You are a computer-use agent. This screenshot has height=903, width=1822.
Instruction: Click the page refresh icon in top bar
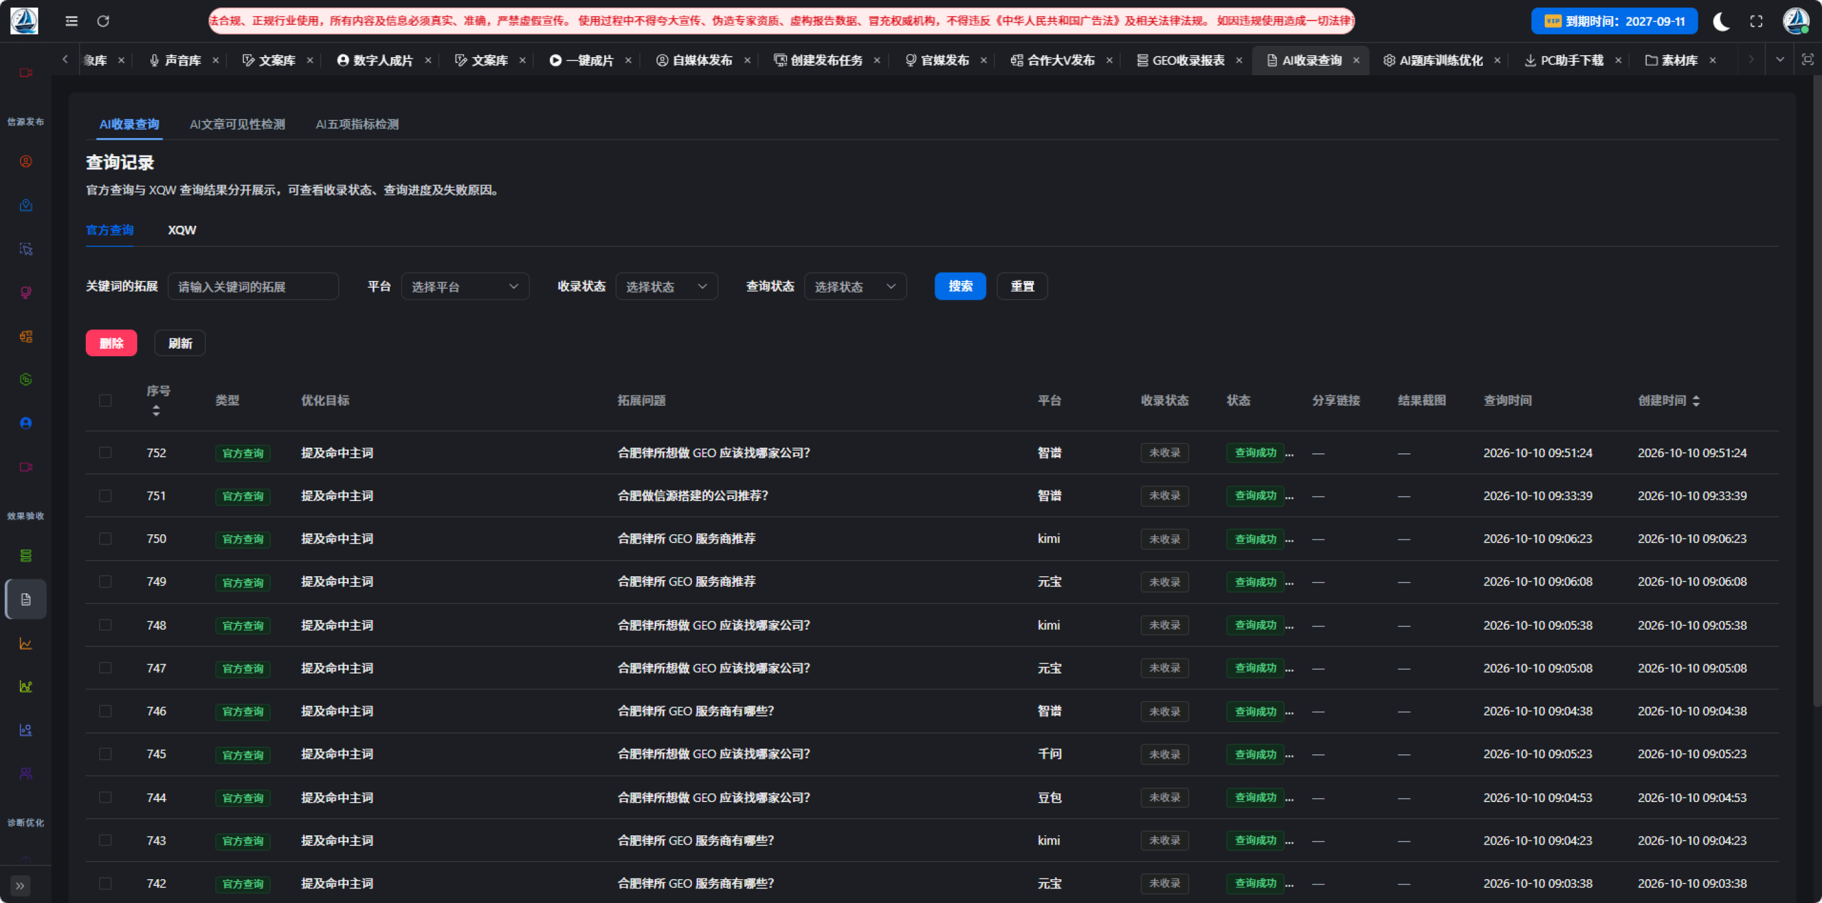pos(103,21)
